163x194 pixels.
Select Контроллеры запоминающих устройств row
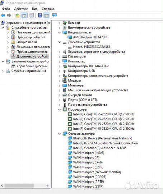(x=98, y=76)
